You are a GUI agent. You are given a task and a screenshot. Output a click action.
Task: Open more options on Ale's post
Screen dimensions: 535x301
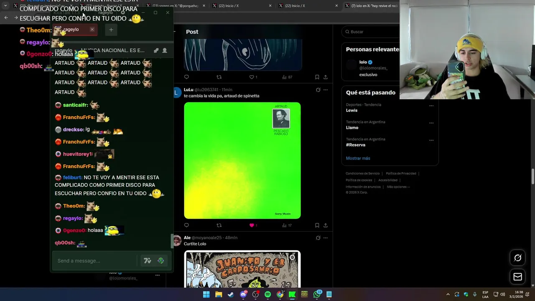(x=326, y=238)
